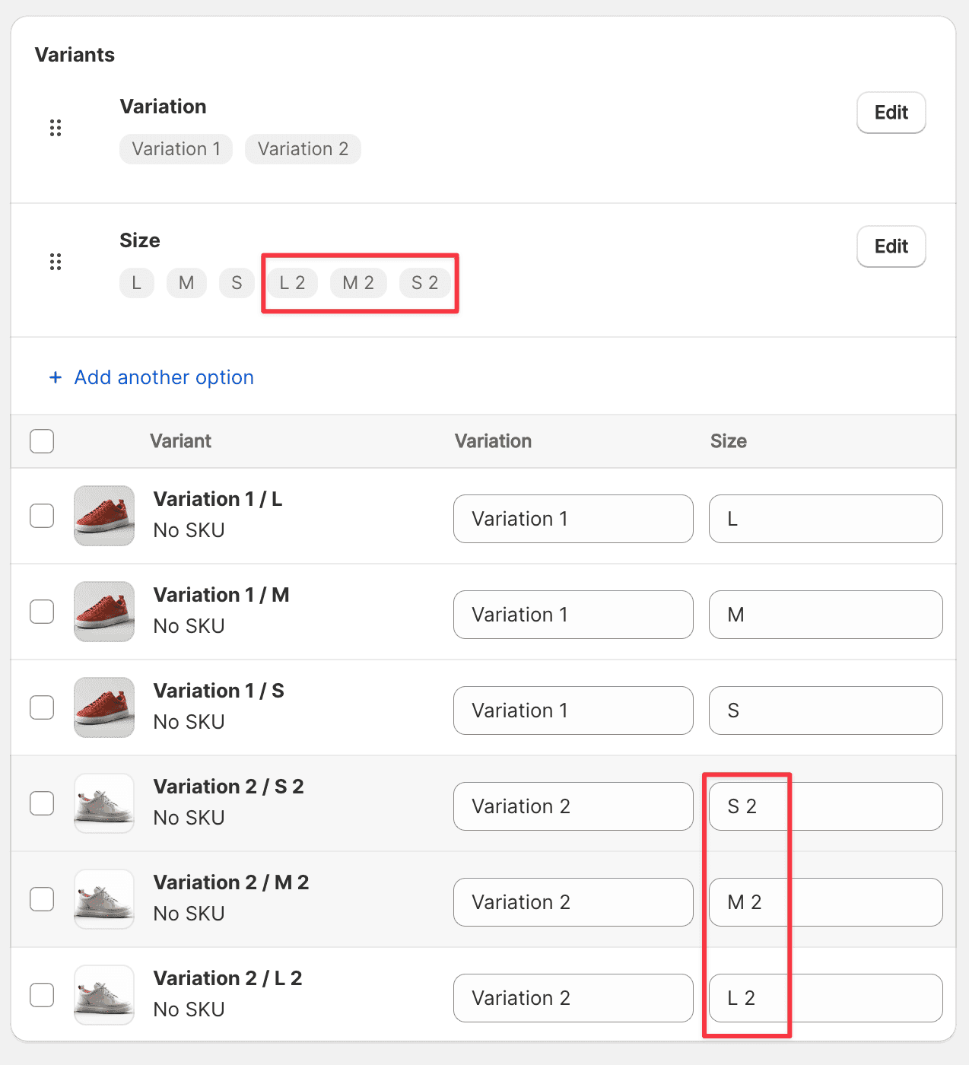Open white sneaker thumbnail for Variation 2 / L 2

point(104,995)
